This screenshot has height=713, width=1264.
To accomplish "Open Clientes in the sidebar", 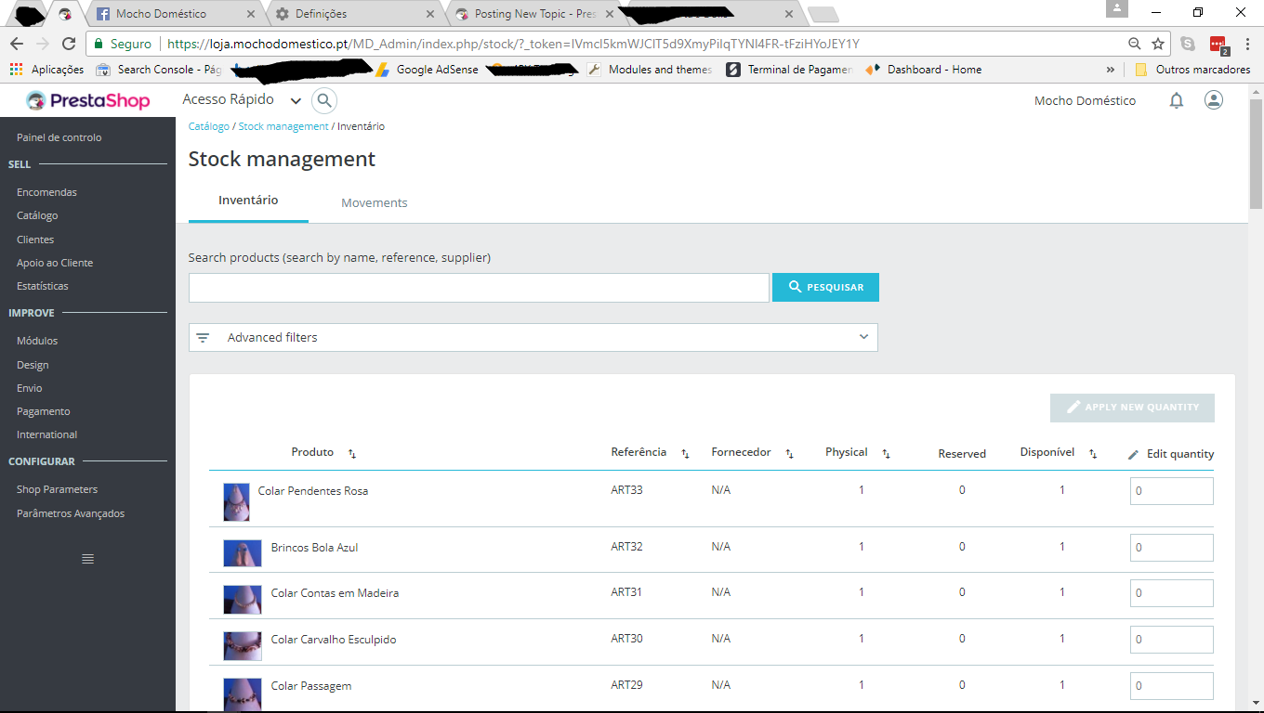I will 35,240.
